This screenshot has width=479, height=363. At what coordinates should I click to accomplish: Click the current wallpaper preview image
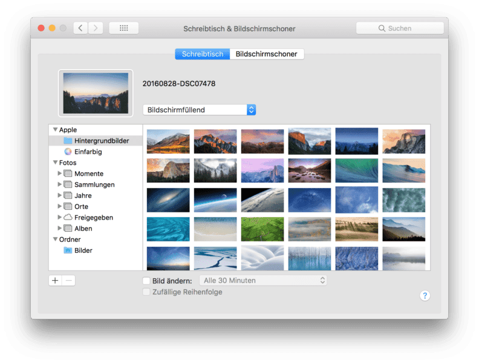(x=96, y=93)
